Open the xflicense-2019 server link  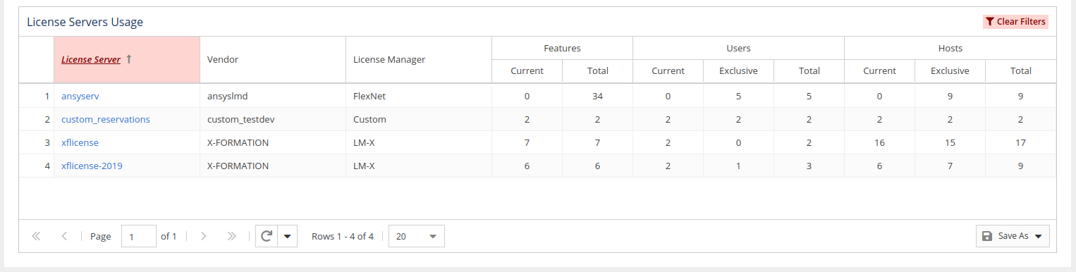coord(92,166)
